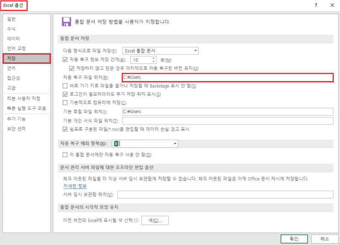Check 이 통합 문서에만 자동 복구 사용 안 함
Screen dimensions: 340x245
[x=65, y=155]
